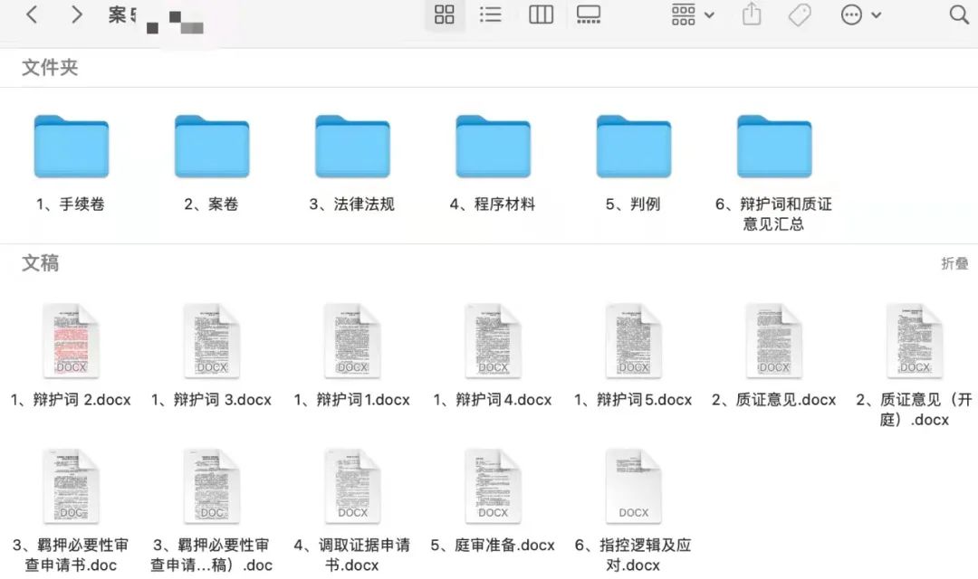Switch to gallery view
The width and height of the screenshot is (978, 579).
click(x=590, y=14)
